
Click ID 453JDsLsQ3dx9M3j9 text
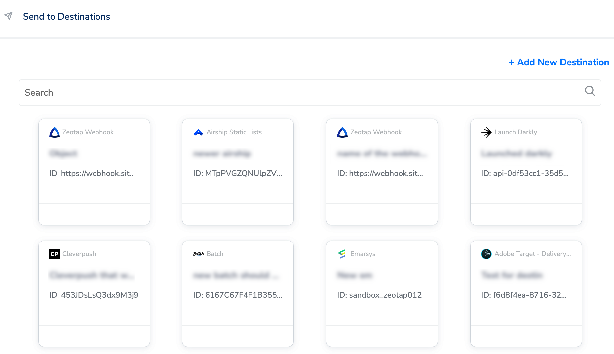click(94, 295)
